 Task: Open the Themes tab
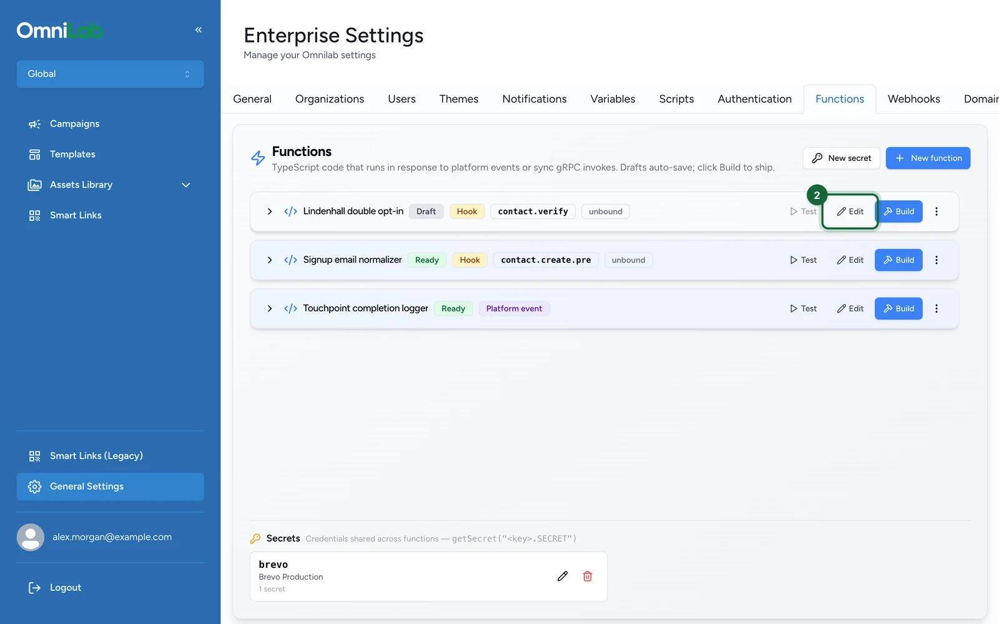(x=459, y=99)
